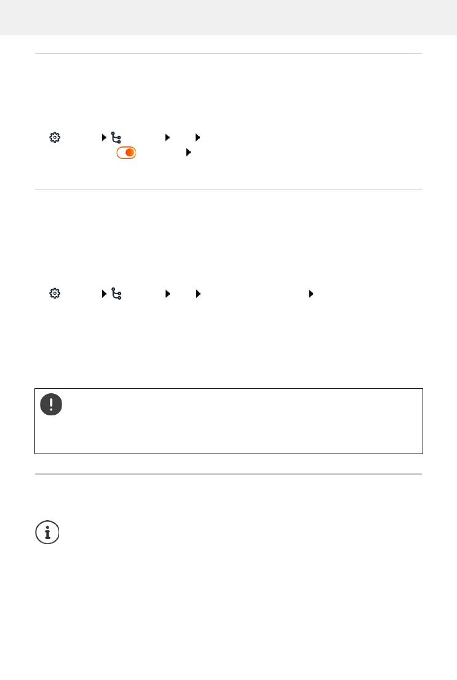This screenshot has width=457, height=680.
Task: Click the last arrow in the lower gear row
Action: (310, 294)
